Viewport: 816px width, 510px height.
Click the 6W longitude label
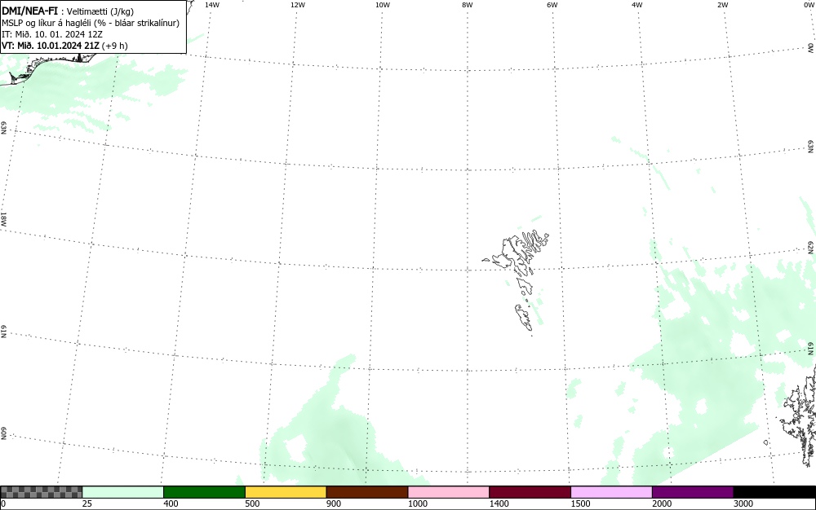[x=552, y=5]
